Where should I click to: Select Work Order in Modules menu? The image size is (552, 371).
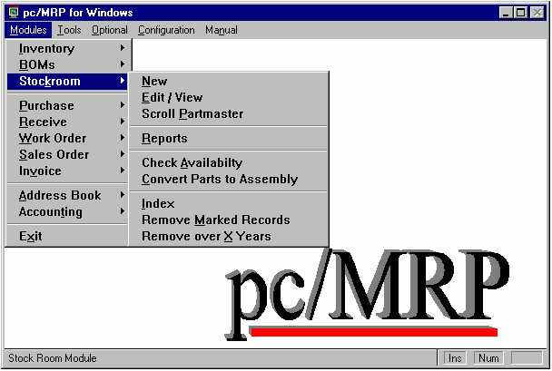(x=67, y=138)
